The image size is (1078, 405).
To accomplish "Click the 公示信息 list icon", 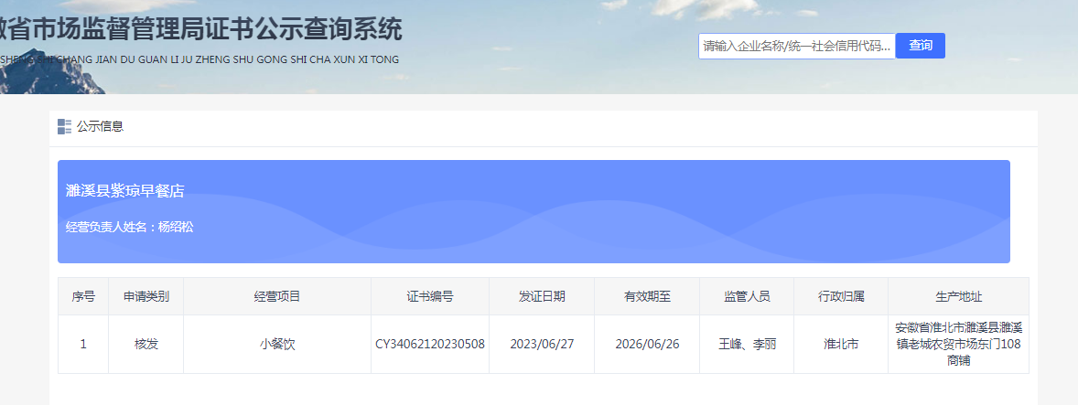I will coord(64,126).
